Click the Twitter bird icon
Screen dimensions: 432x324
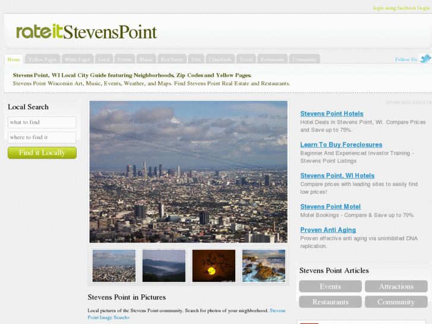tap(425, 58)
